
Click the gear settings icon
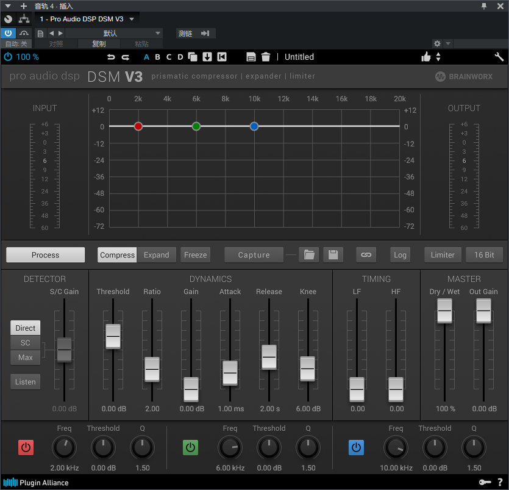[437, 43]
